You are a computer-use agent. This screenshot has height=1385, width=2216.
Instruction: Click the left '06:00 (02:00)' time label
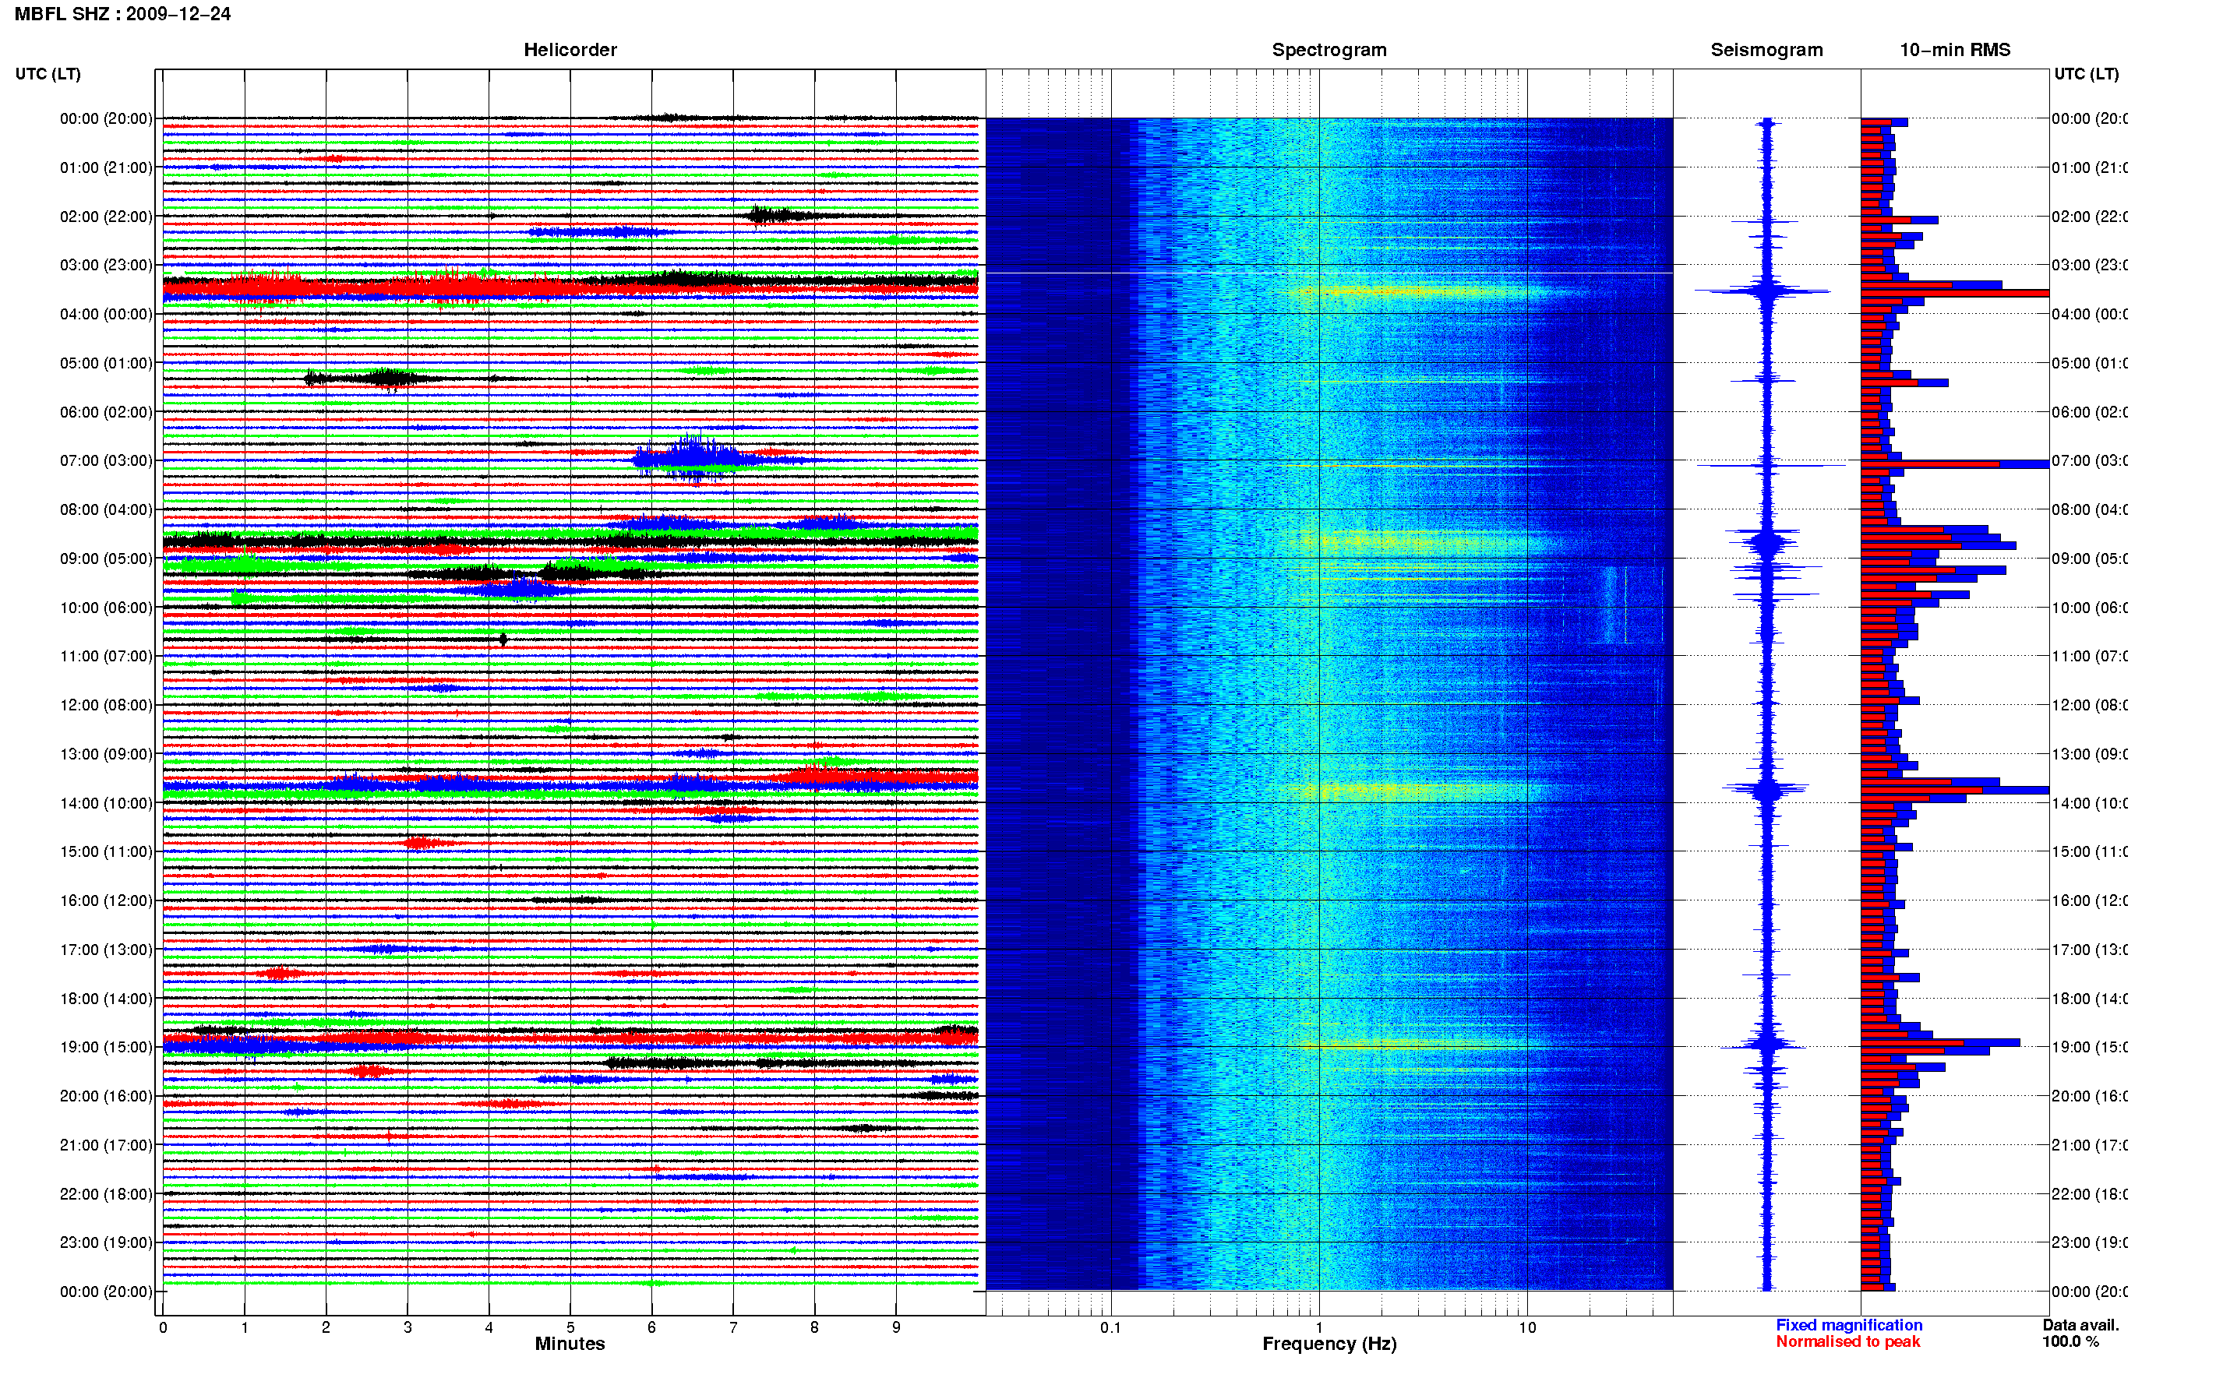[x=106, y=412]
